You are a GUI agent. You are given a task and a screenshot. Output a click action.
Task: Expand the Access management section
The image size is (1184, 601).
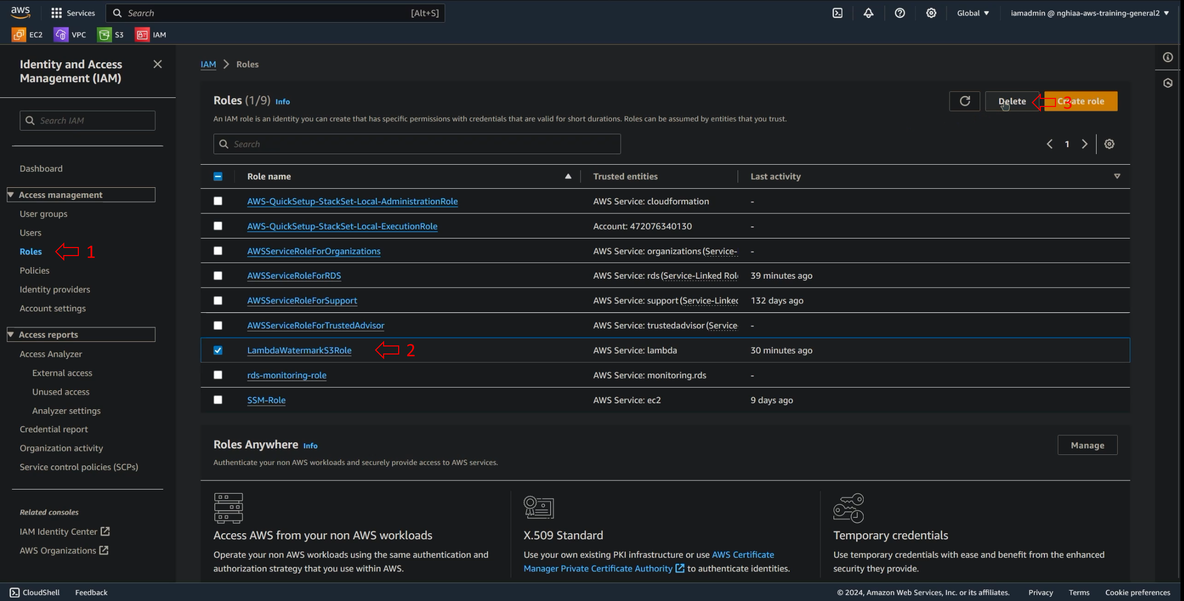click(12, 194)
